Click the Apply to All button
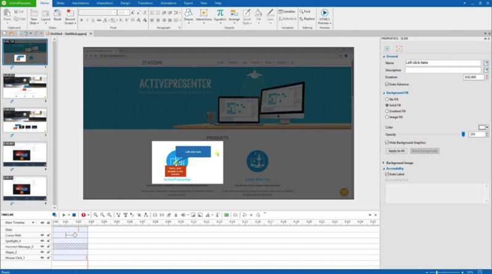492x274 pixels. (x=396, y=151)
